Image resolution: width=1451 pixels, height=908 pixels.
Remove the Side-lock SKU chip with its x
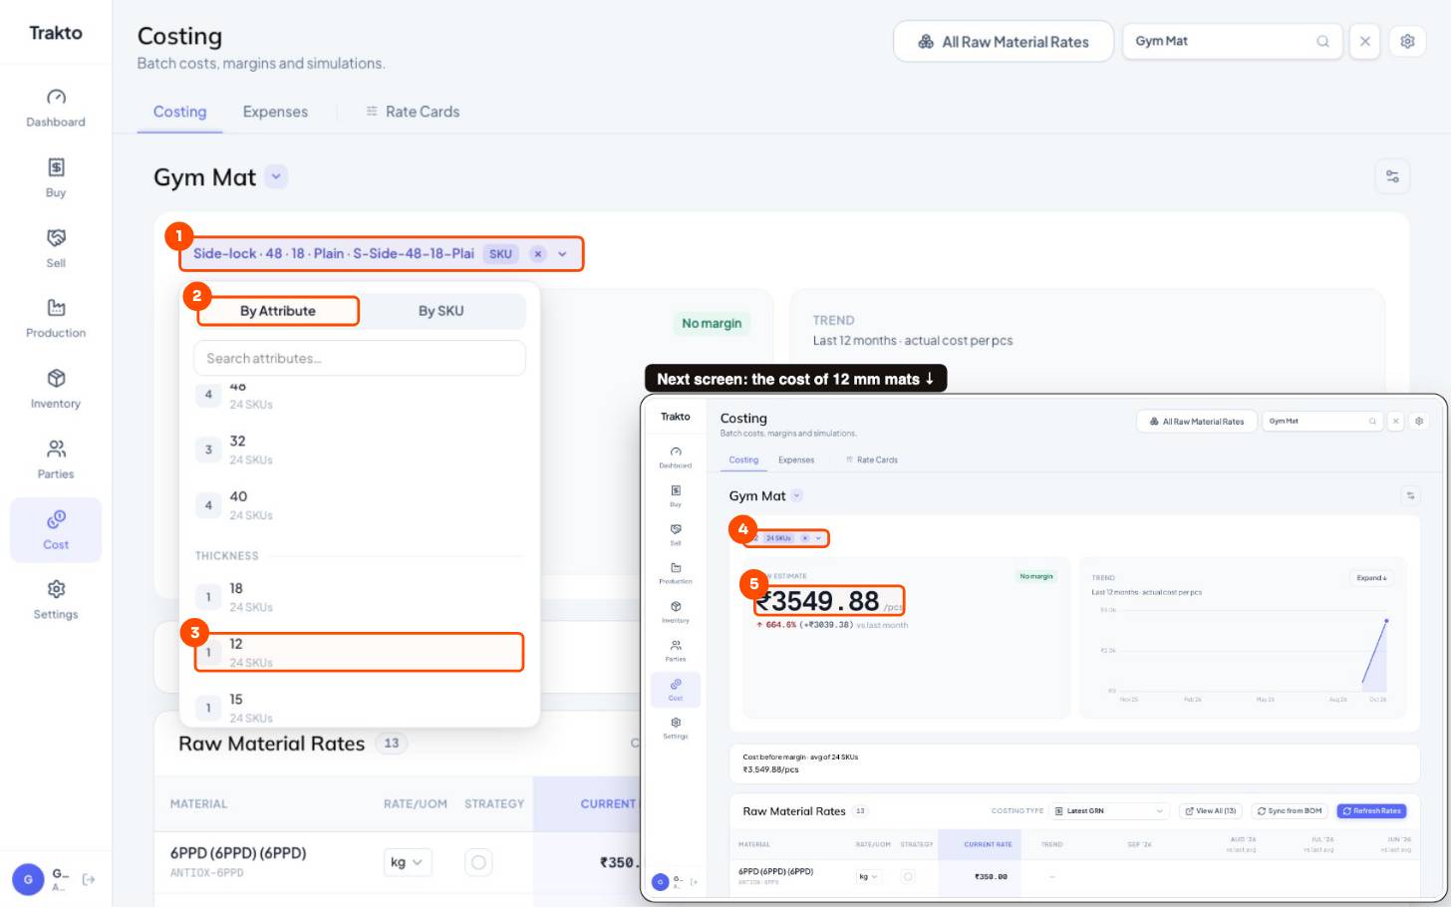tap(538, 254)
